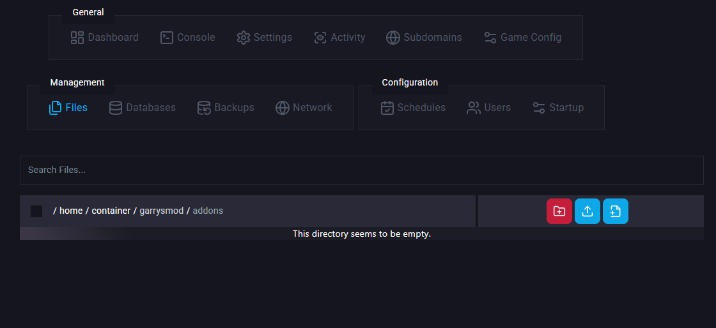Toggle the select-all files checkbox
This screenshot has width=716, height=328.
pos(36,211)
